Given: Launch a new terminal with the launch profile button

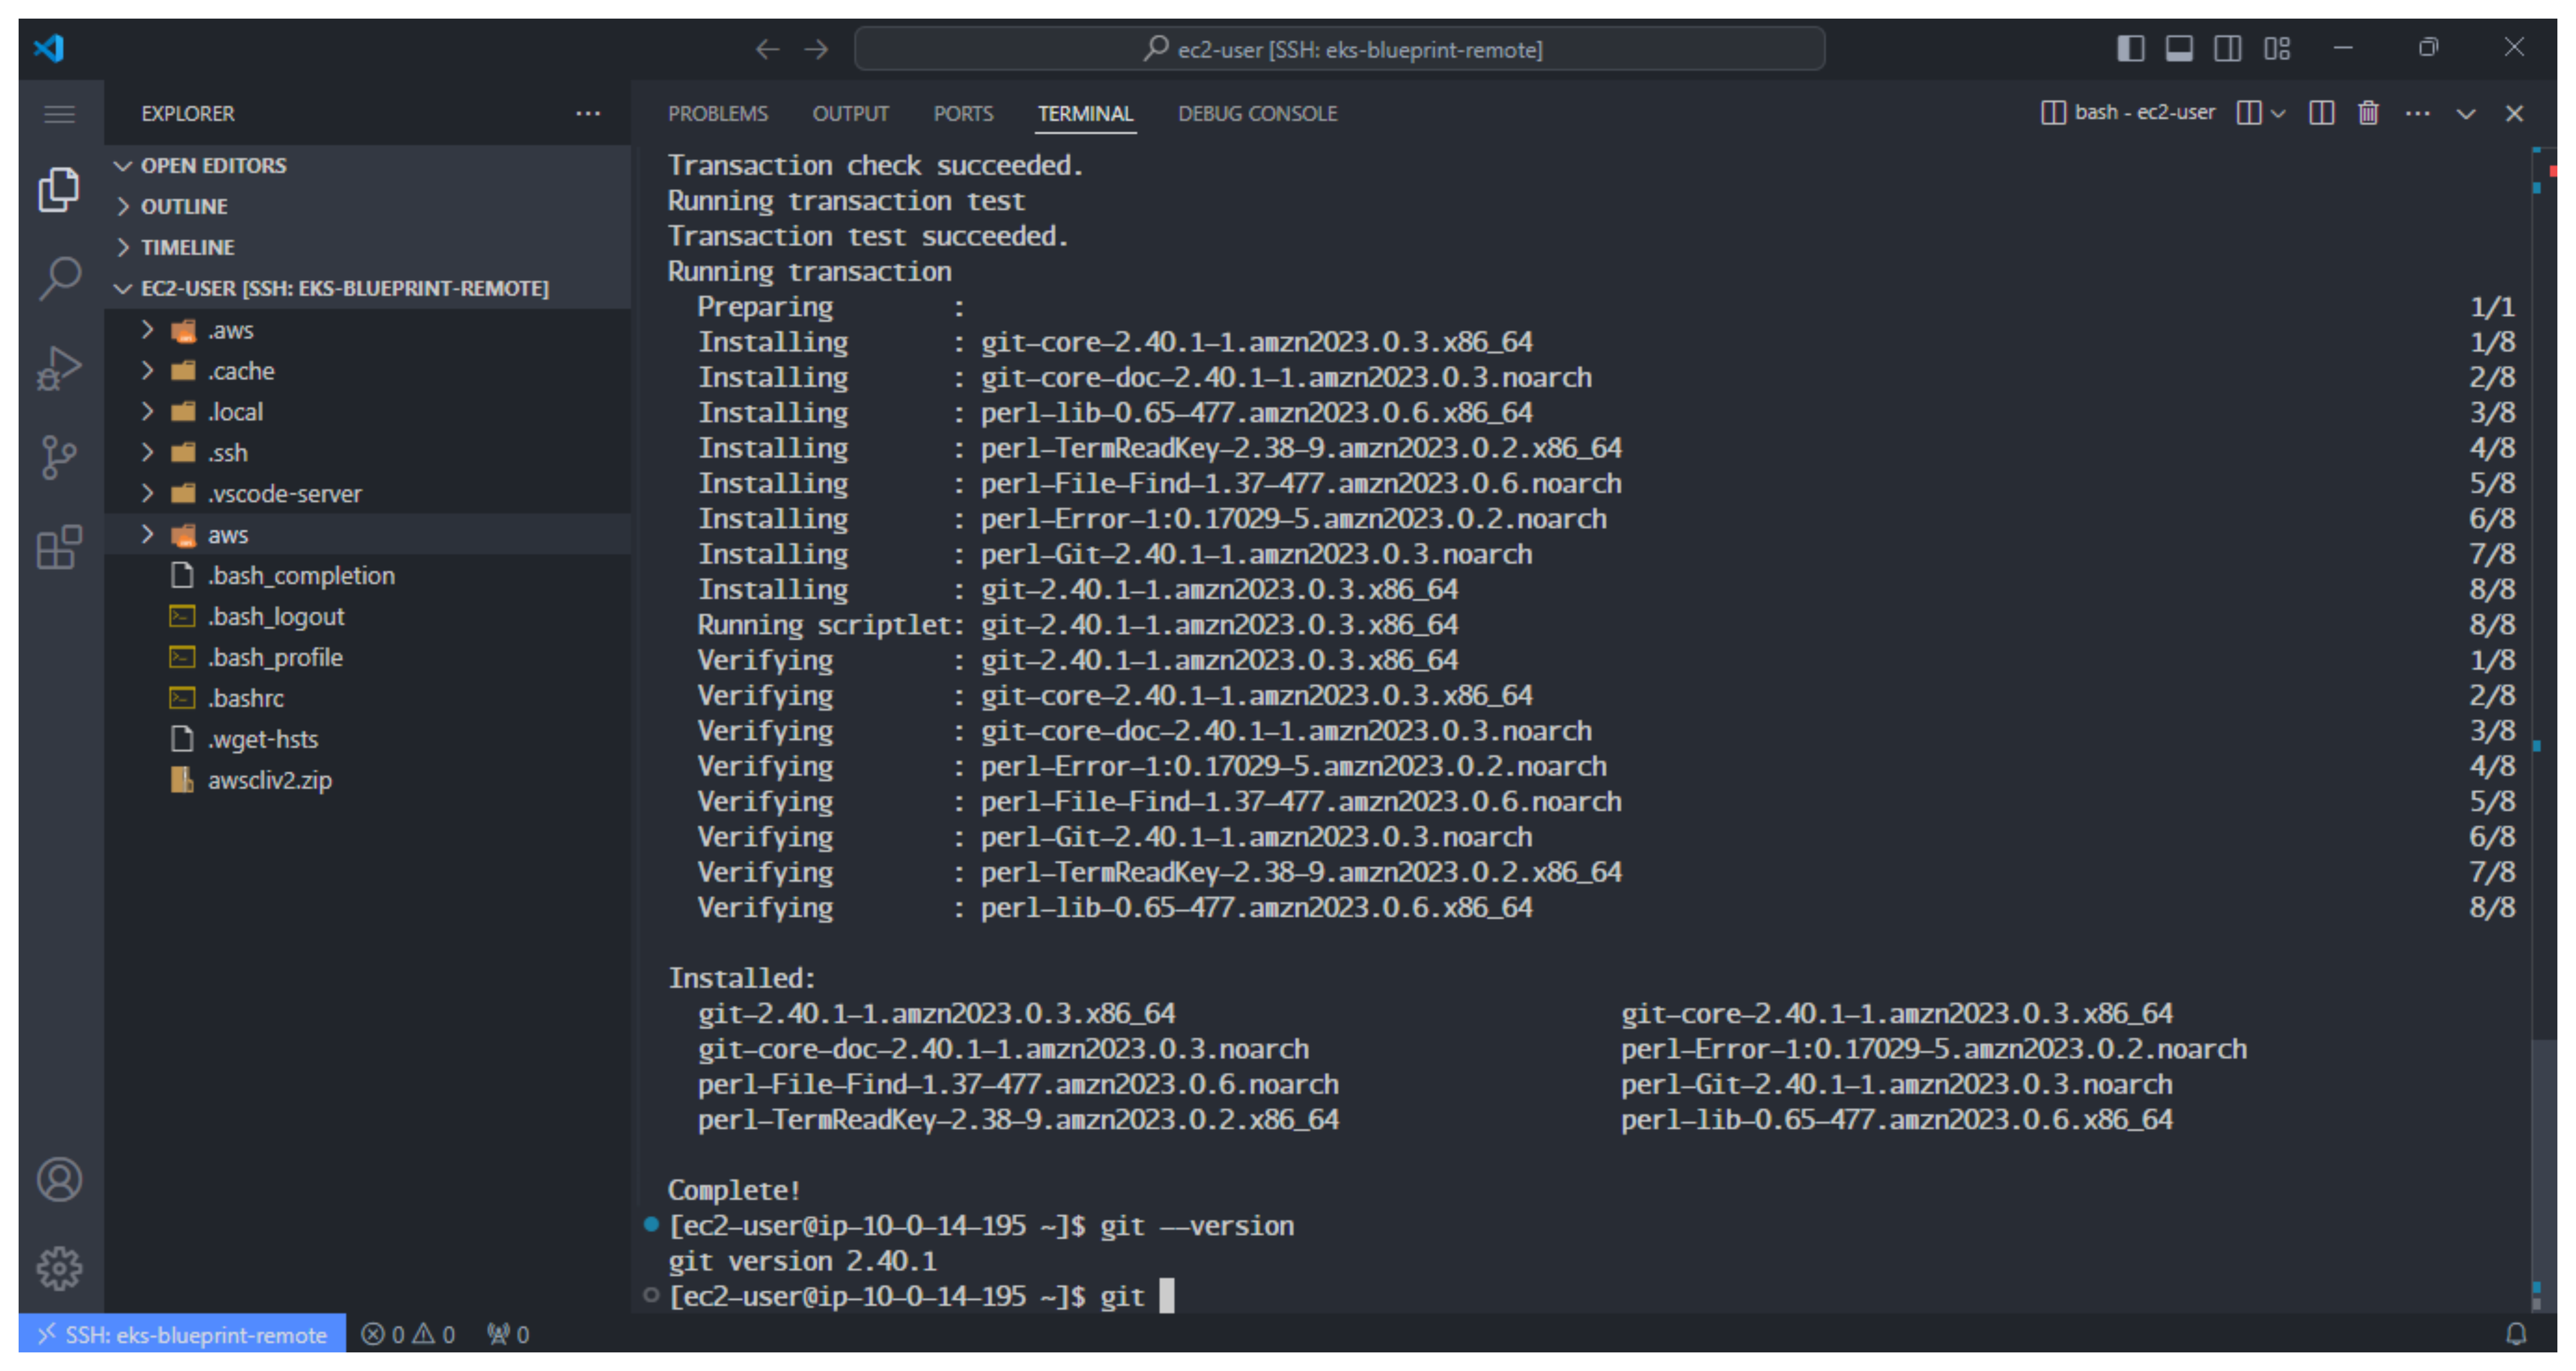Looking at the screenshot, I should point(2249,113).
